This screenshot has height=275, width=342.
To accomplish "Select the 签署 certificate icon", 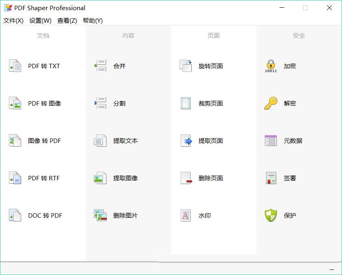I will pos(271,178).
